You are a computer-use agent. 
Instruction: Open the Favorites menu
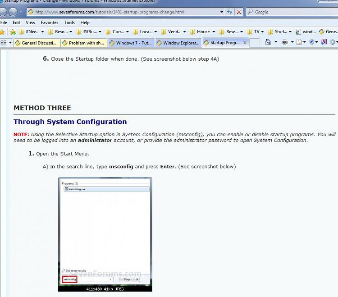(50, 22)
